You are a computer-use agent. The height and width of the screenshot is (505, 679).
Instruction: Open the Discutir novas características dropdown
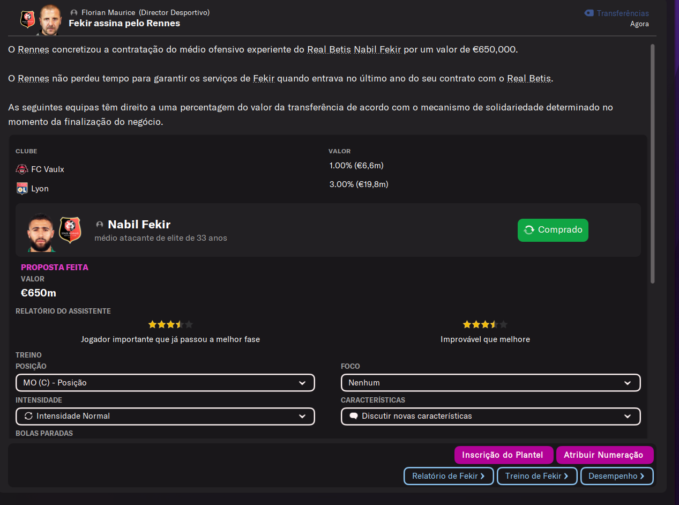(x=490, y=416)
